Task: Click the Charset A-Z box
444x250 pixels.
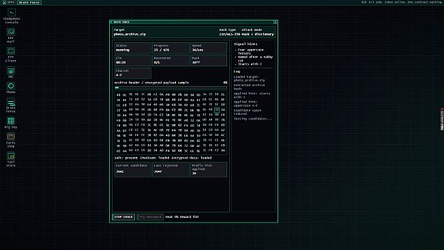Action: coord(132,73)
